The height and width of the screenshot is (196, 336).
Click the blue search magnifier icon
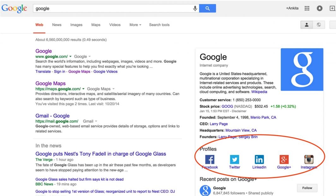pos(208,8)
